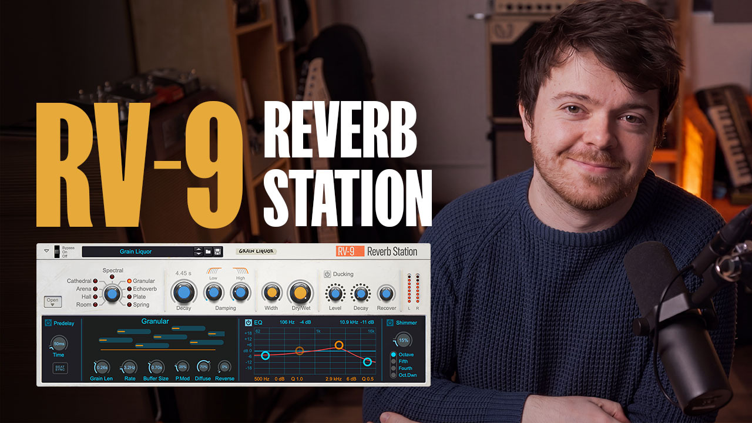The height and width of the screenshot is (423, 752).
Task: Select the 2.9 kHz orange EQ node
Action: click(x=339, y=345)
